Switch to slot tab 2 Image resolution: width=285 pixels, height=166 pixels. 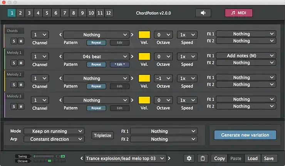pyautogui.click(x=20, y=13)
